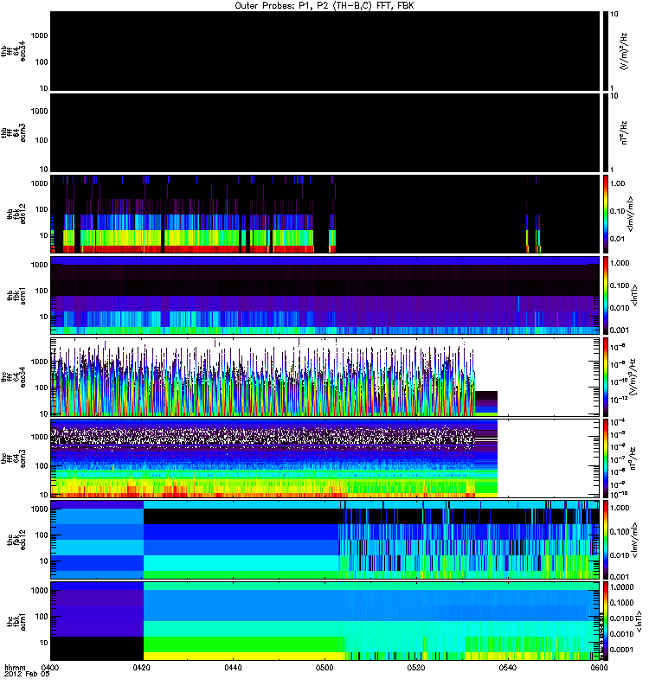Click the thb fbk edc12 y-axis label
This screenshot has height=692, width=649.
click(15, 214)
